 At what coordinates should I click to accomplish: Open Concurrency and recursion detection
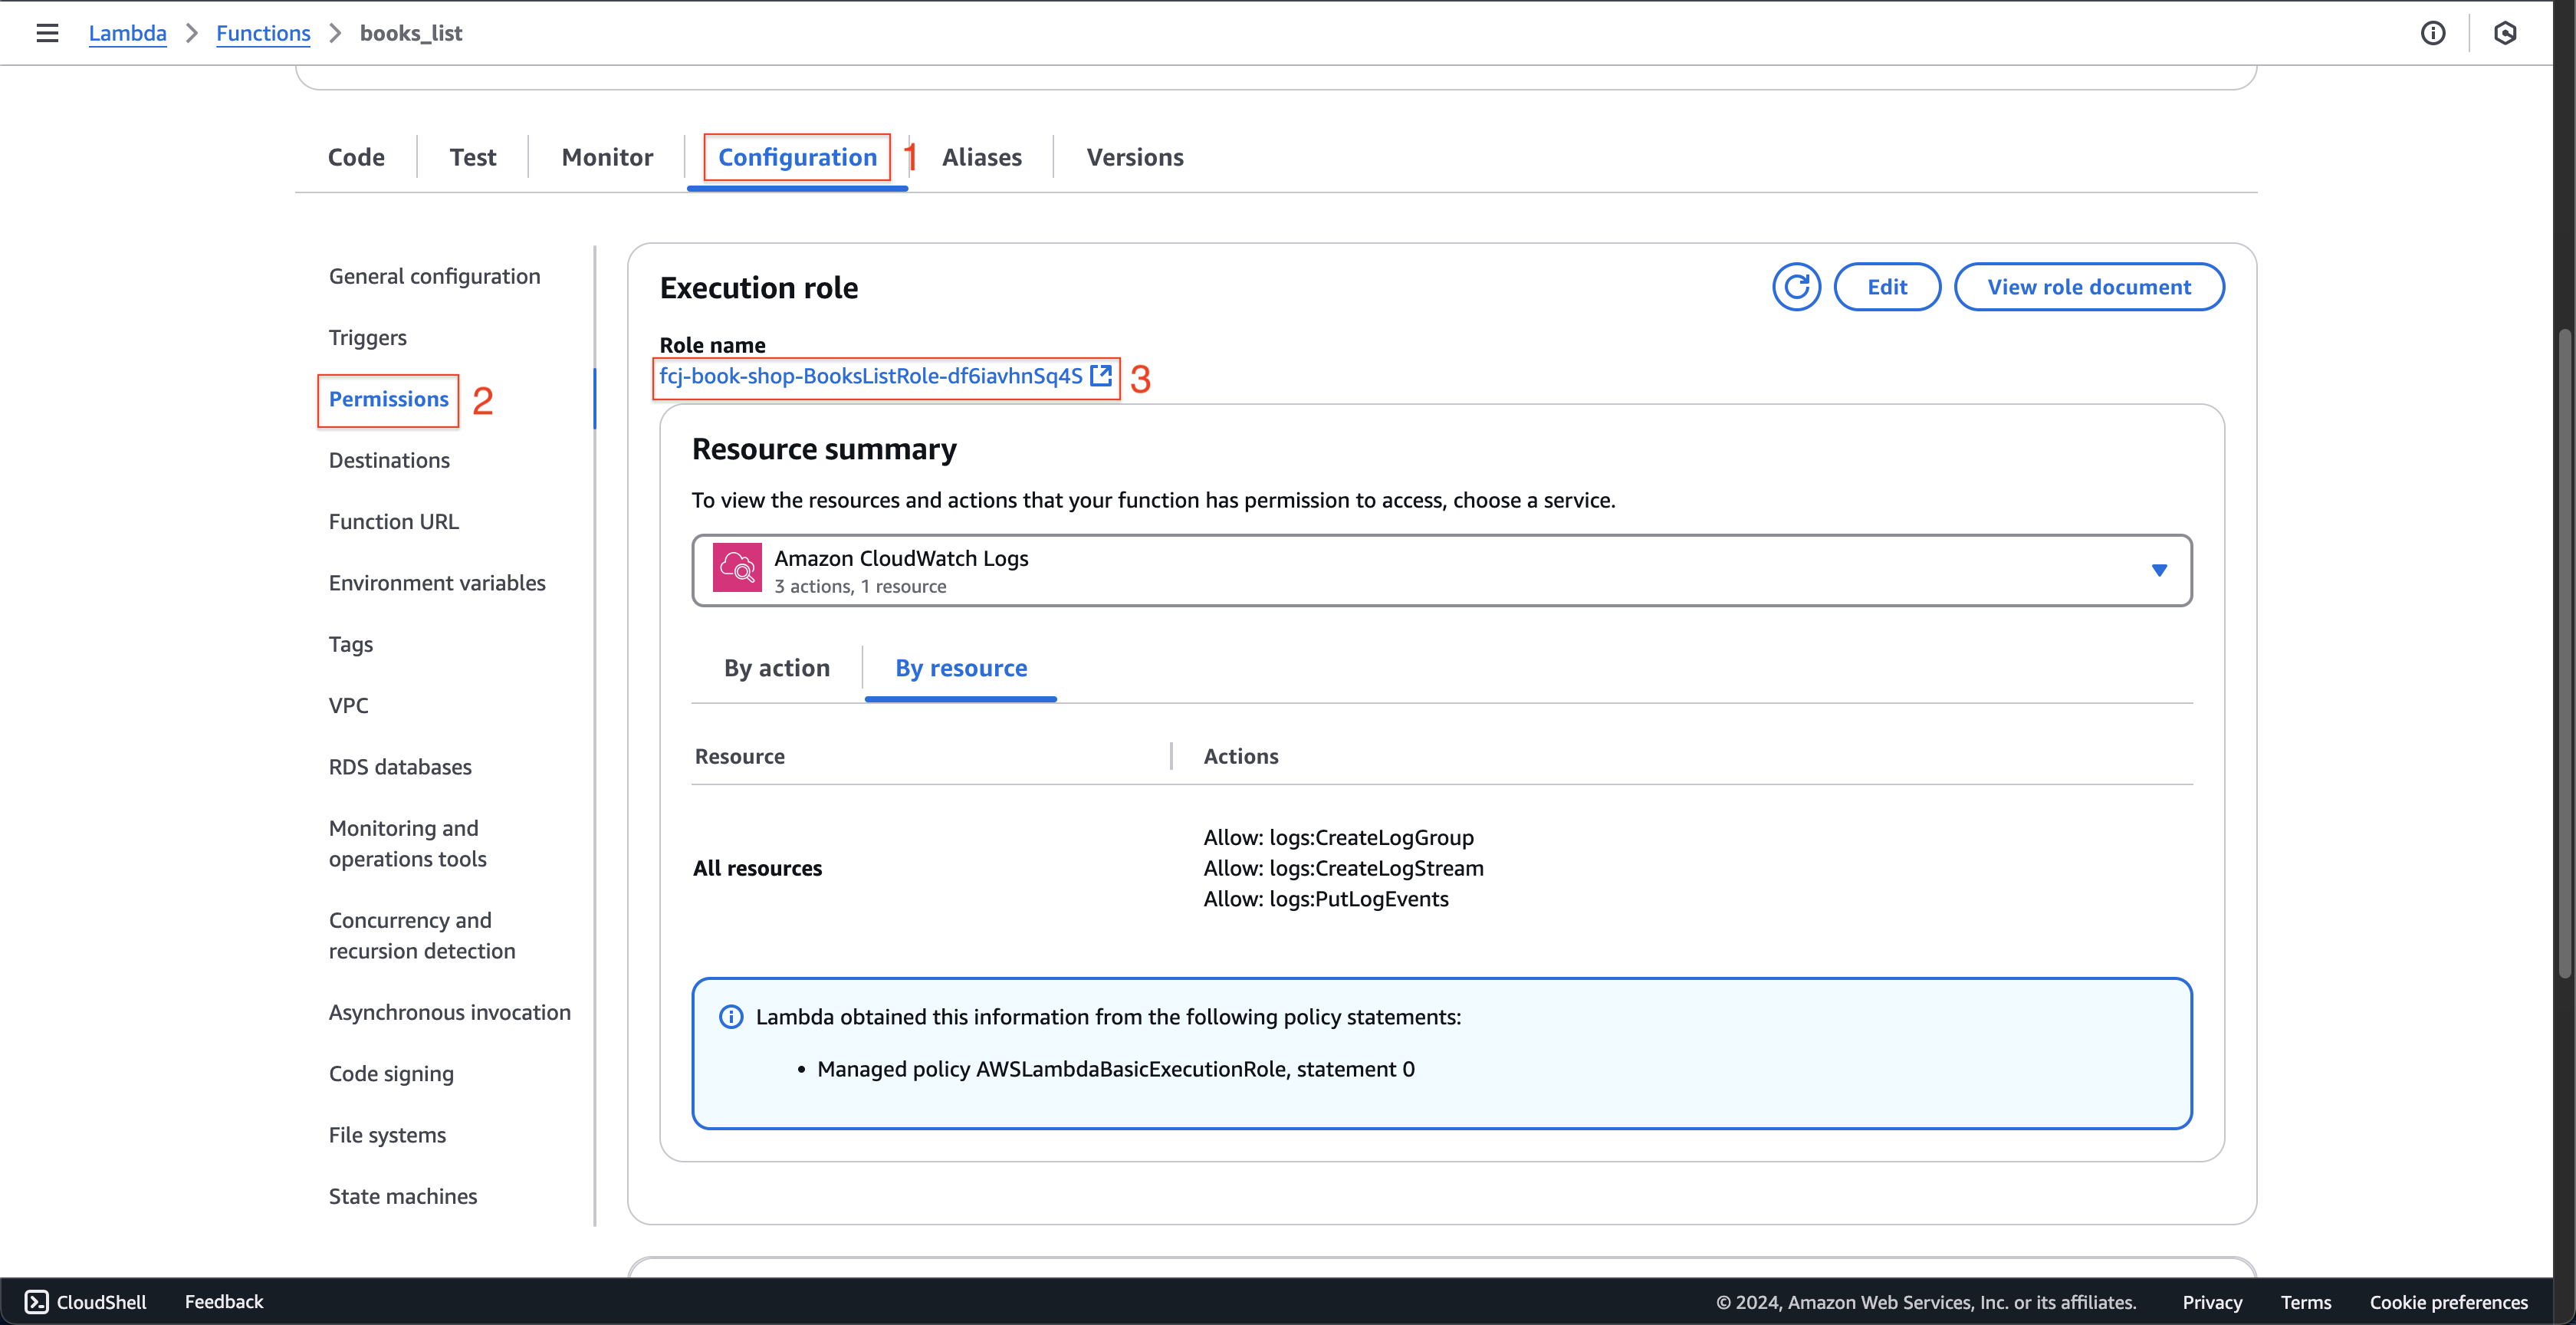pyautogui.click(x=422, y=936)
